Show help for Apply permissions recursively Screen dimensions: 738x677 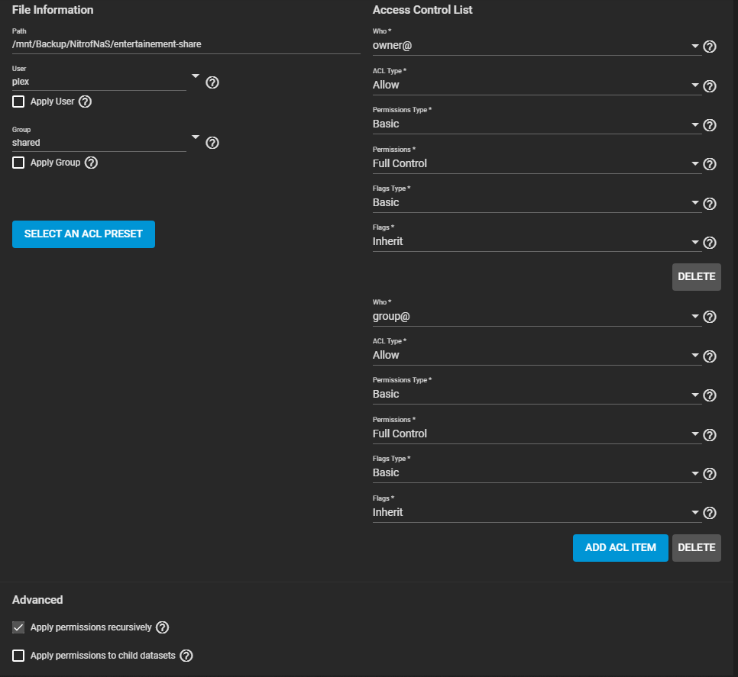click(162, 627)
